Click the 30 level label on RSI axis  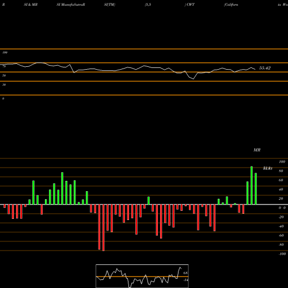[x=4, y=85]
